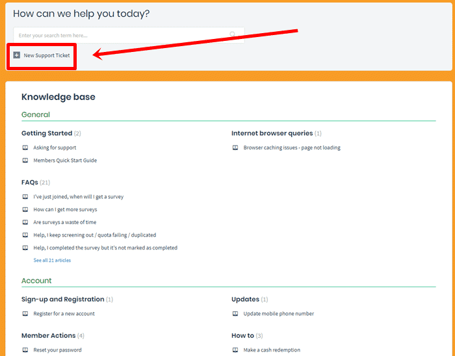
Task: Open Update mobile phone number article
Action: click(279, 314)
